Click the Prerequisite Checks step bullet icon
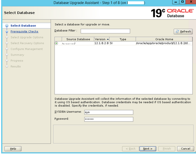This screenshot has height=155, width=196. pos(7,32)
